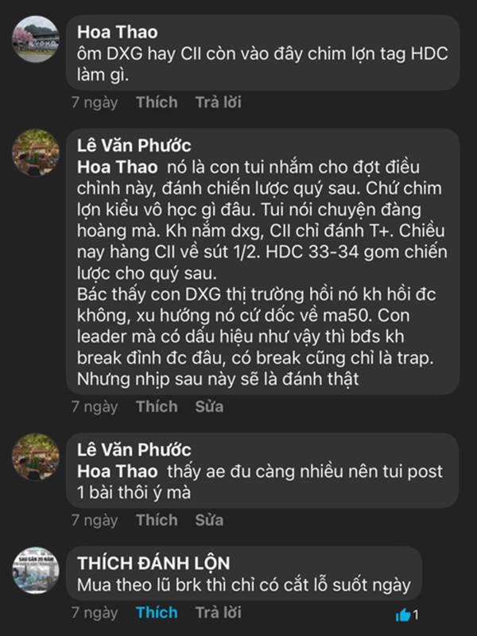Click the '7 ngày' timestamp on first comment
The image size is (477, 636).
95,103
